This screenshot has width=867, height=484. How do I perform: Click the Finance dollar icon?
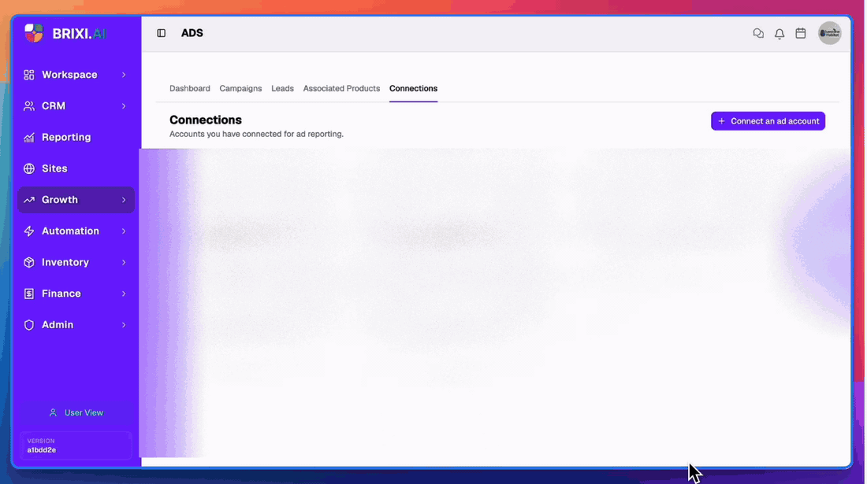click(28, 294)
